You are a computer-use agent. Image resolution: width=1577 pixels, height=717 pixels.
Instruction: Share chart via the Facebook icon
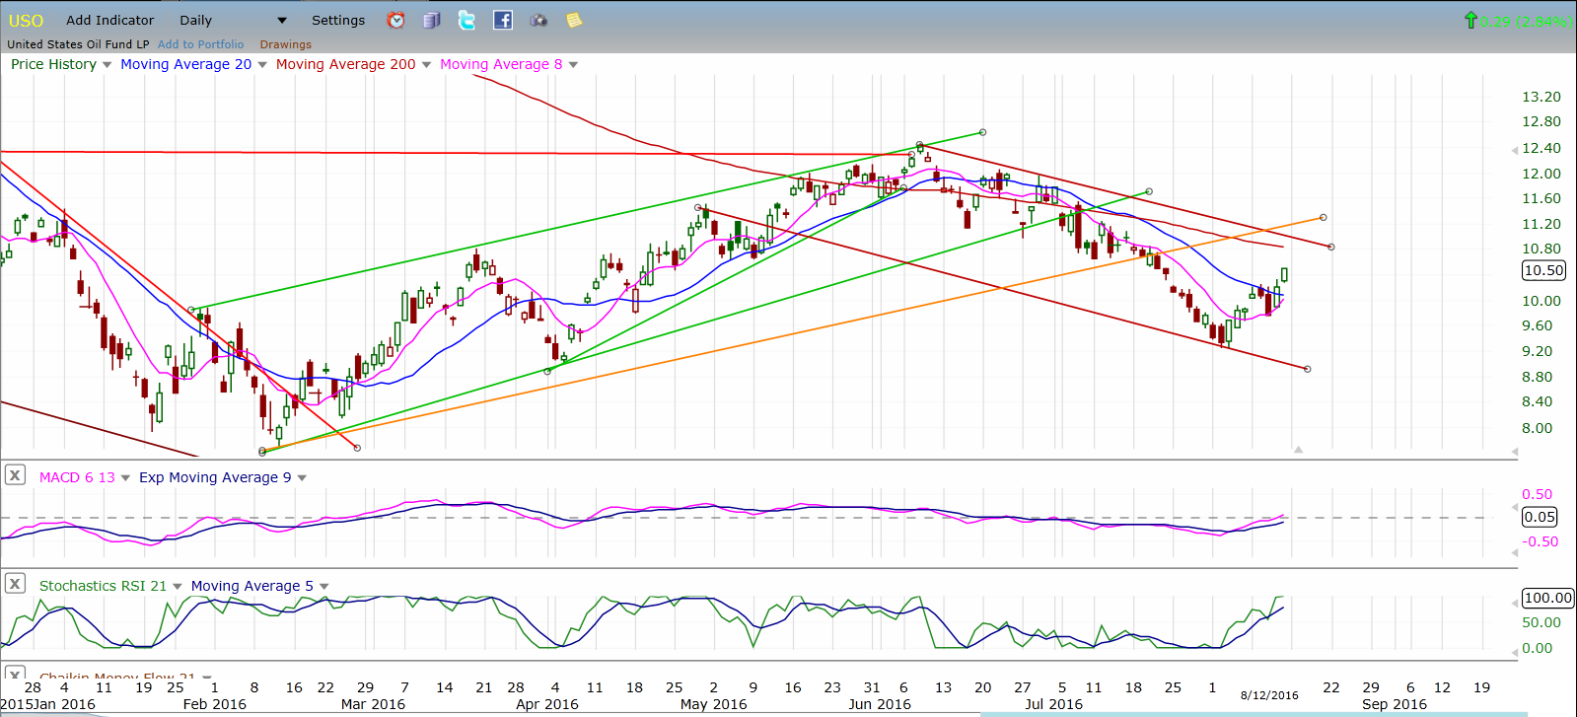[x=503, y=20]
